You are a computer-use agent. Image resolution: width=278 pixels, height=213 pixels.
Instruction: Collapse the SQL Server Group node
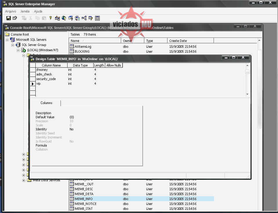click(12, 45)
